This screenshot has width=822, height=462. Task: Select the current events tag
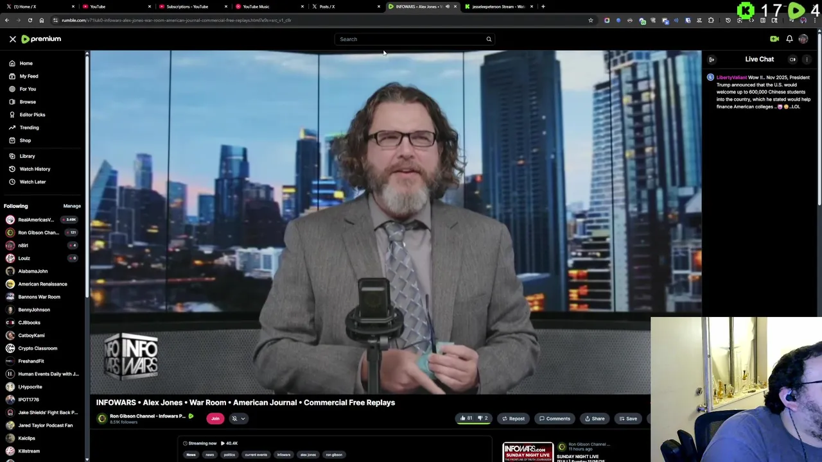coord(256,455)
